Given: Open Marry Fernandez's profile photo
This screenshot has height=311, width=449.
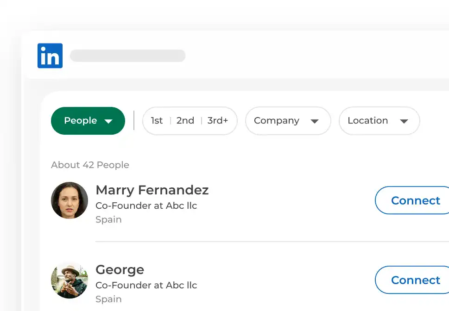Looking at the screenshot, I should [x=70, y=200].
